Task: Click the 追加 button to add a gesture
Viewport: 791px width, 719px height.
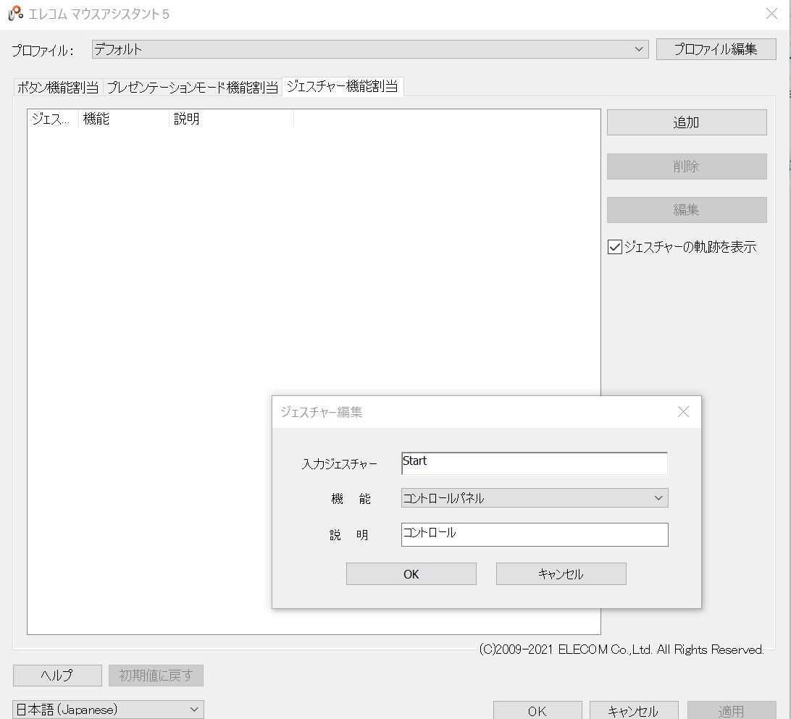Action: 686,122
